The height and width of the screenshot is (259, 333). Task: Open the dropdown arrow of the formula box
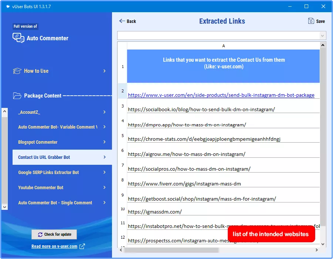pyautogui.click(x=322, y=36)
